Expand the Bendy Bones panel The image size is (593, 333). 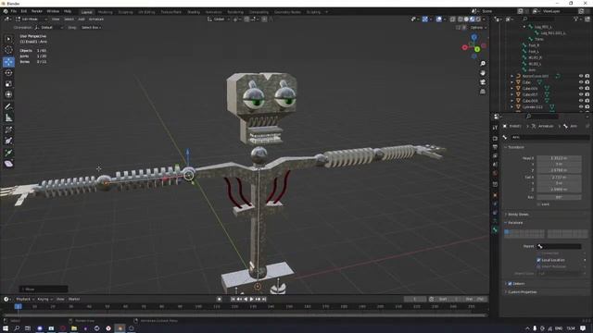click(518, 215)
